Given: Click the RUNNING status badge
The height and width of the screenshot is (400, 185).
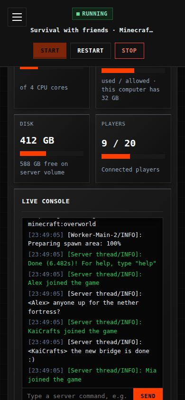Looking at the screenshot, I should point(92,14).
